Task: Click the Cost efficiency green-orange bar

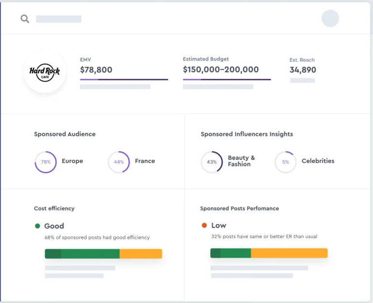Action: (103, 254)
